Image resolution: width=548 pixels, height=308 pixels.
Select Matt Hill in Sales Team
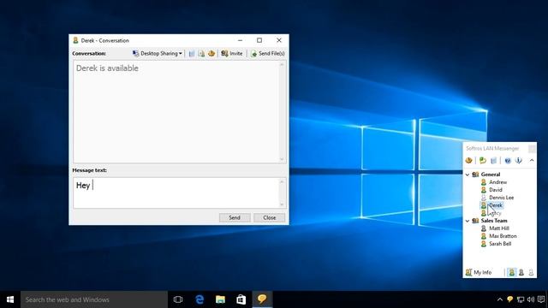499,228
